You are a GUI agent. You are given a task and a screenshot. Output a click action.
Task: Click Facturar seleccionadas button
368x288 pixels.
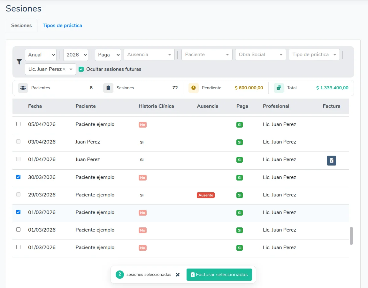pyautogui.click(x=219, y=275)
